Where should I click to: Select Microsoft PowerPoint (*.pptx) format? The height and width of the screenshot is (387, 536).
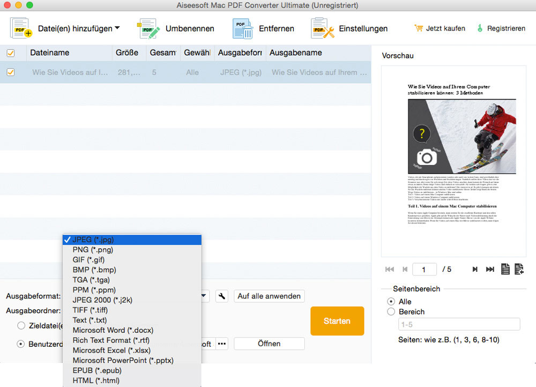pyautogui.click(x=132, y=360)
